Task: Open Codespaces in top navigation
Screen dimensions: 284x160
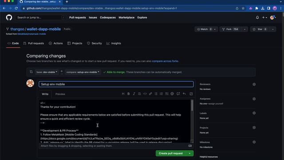Action: (108, 18)
